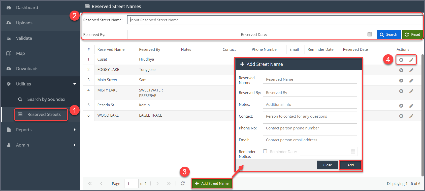The image size is (425, 191).
Task: Focus the contact email address field
Action: [310, 140]
